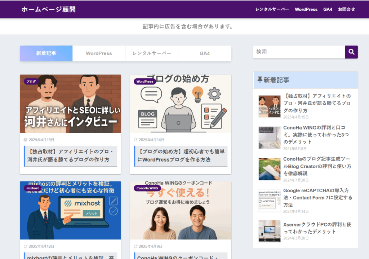Click the clock icon next to 2025年4月15日
The width and height of the screenshot is (369, 259).
[x=26, y=140]
